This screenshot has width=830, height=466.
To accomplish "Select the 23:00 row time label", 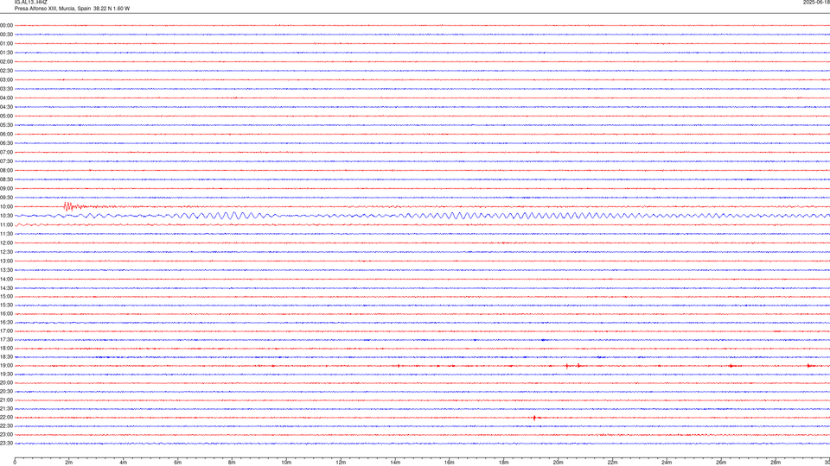I will [x=6, y=435].
